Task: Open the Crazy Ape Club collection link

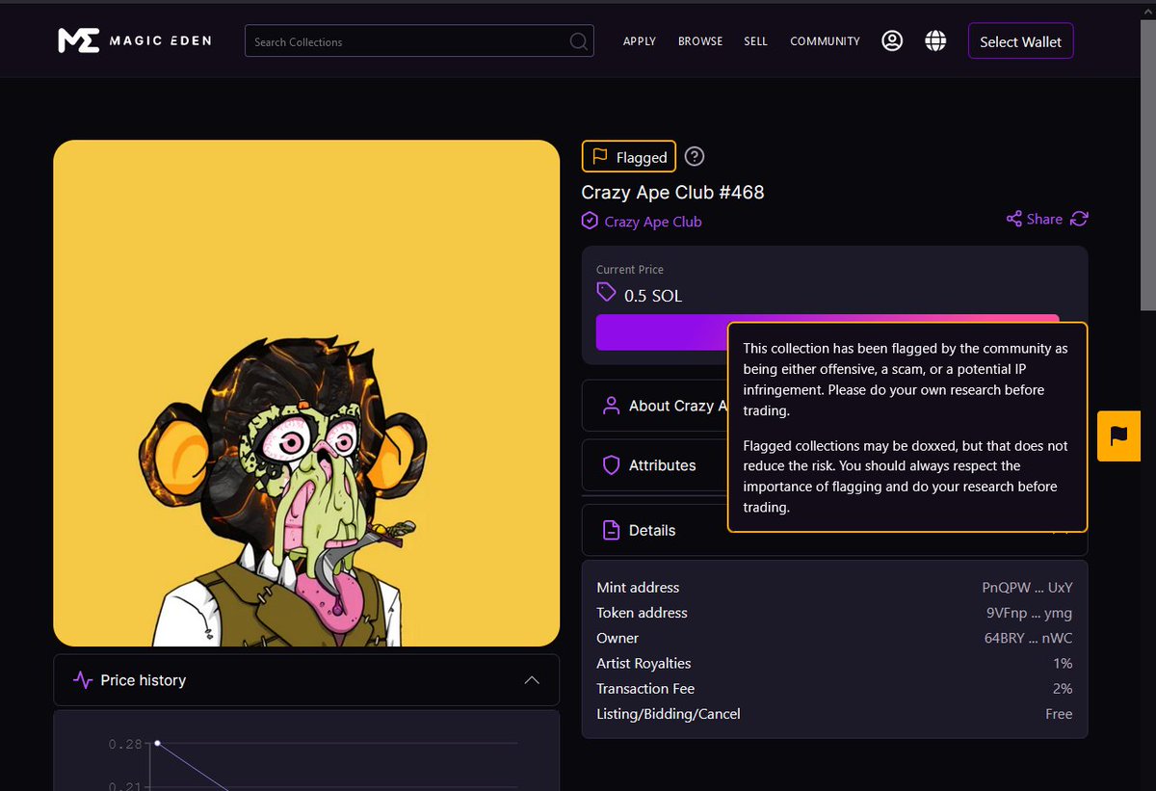Action: point(653,222)
